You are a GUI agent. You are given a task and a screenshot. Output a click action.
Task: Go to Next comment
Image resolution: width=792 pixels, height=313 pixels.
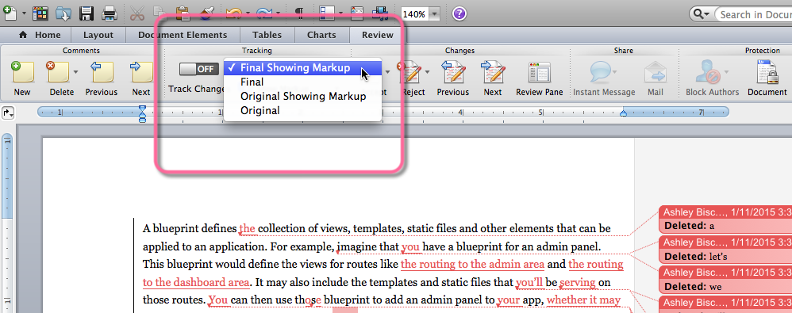[141, 78]
